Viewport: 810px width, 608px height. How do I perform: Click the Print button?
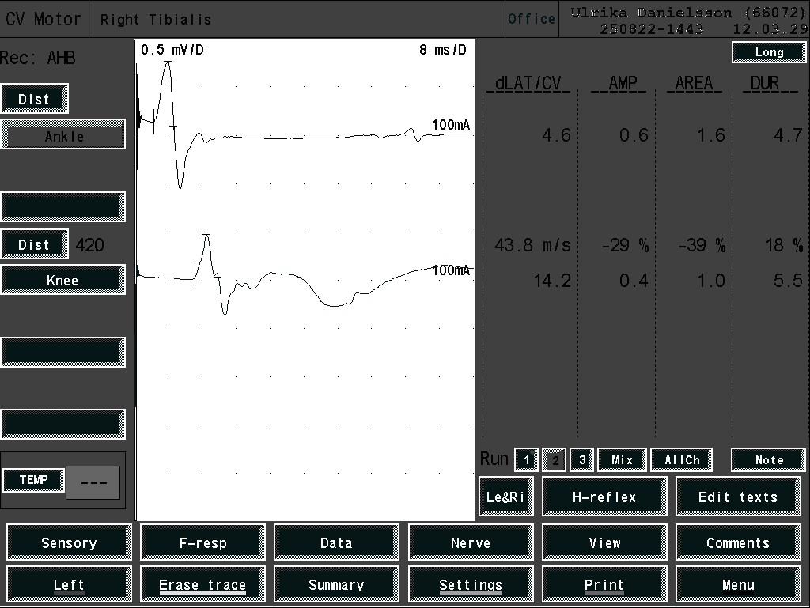(x=604, y=584)
